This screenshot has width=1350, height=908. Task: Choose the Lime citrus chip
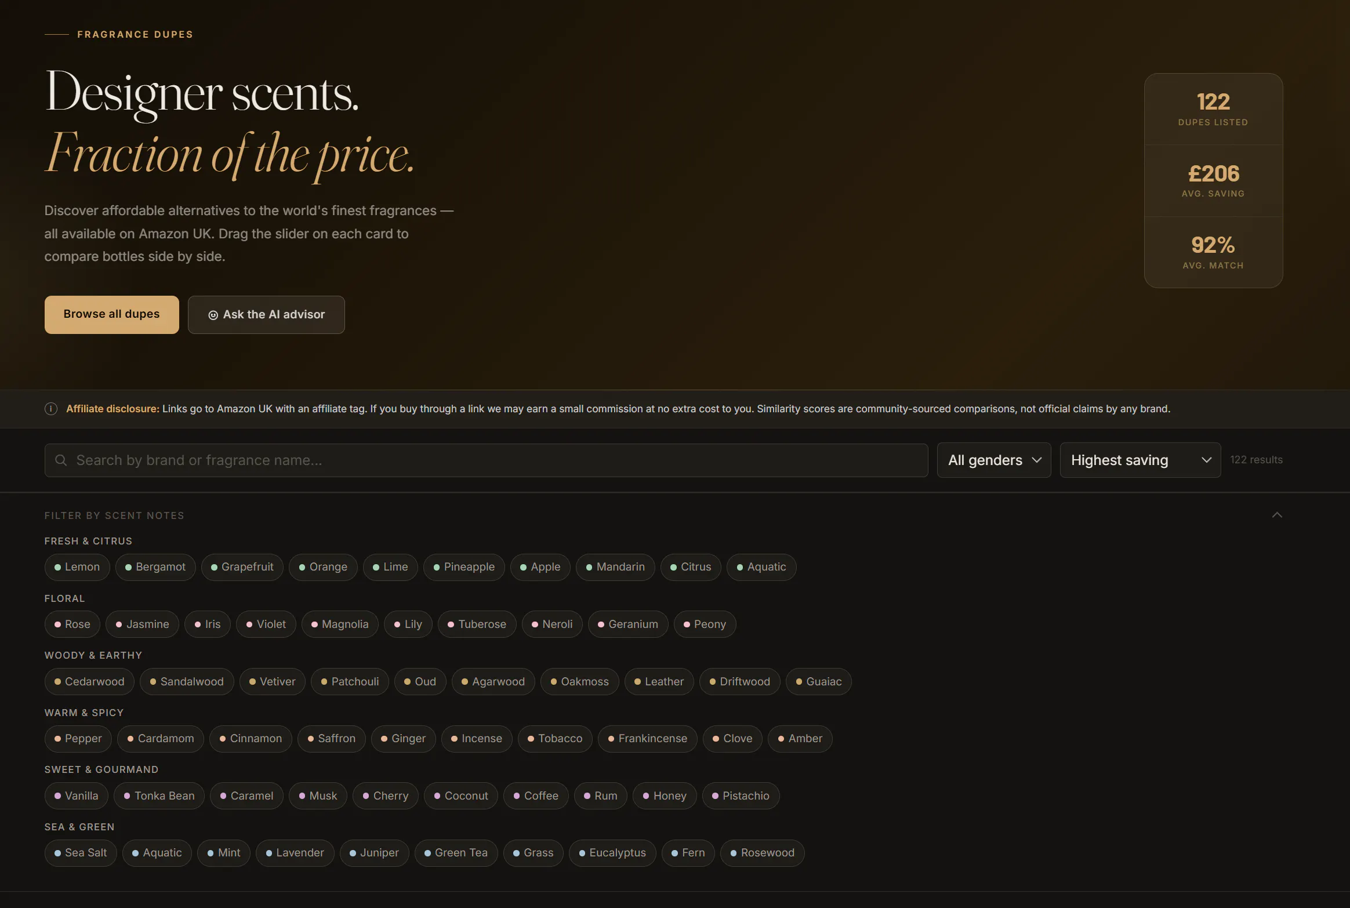pos(390,567)
